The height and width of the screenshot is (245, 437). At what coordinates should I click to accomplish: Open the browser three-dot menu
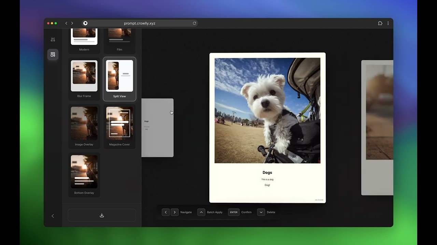point(388,23)
